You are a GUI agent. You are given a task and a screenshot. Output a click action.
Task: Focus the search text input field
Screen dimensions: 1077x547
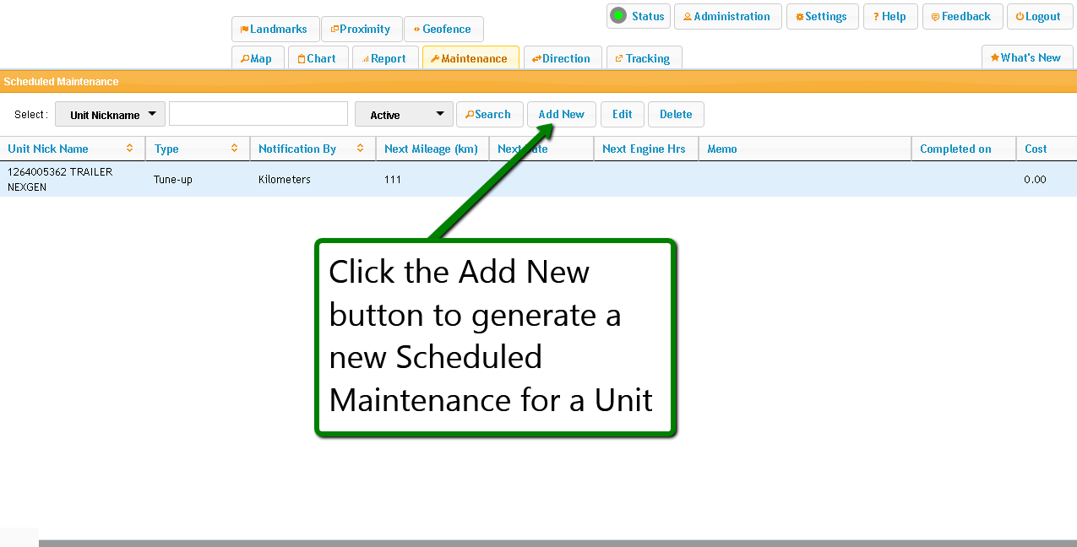[258, 114]
